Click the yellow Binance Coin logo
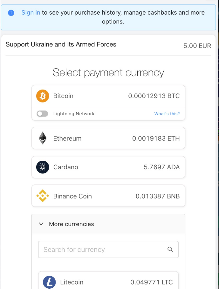 [43, 196]
